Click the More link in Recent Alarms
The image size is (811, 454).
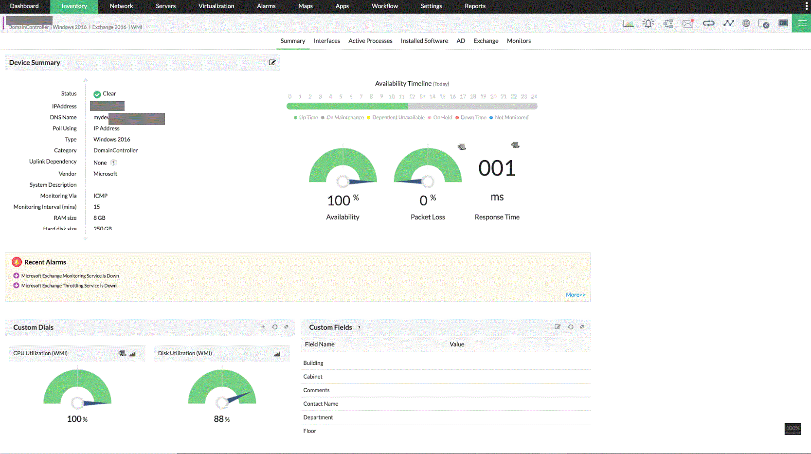pos(575,294)
